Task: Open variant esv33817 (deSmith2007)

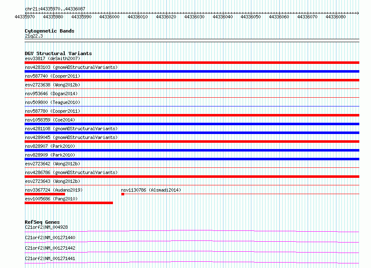Action: pos(53,58)
